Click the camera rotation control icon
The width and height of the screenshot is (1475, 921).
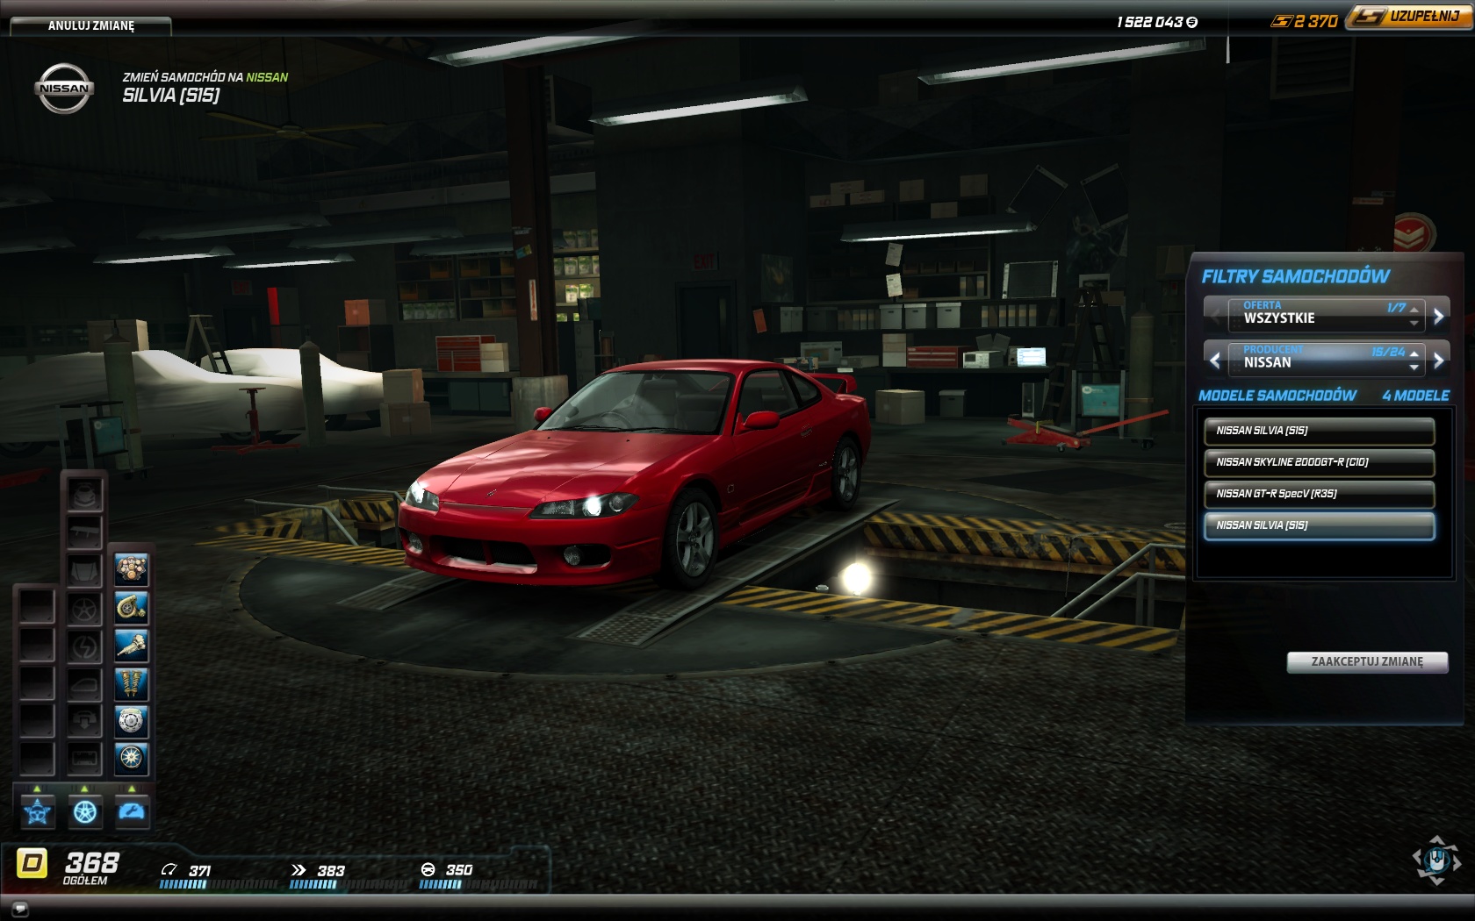coord(1436,860)
